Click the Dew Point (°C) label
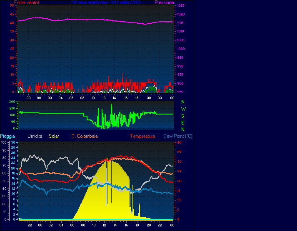 (178, 136)
